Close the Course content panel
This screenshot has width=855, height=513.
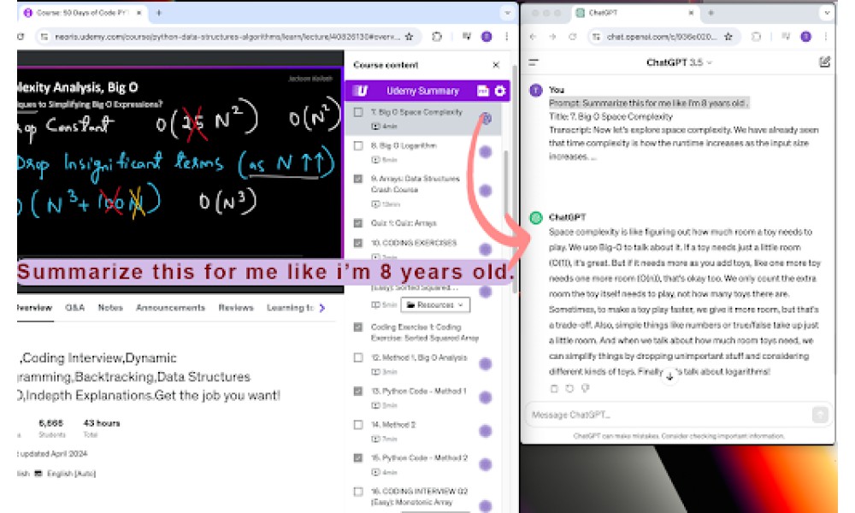(x=496, y=65)
